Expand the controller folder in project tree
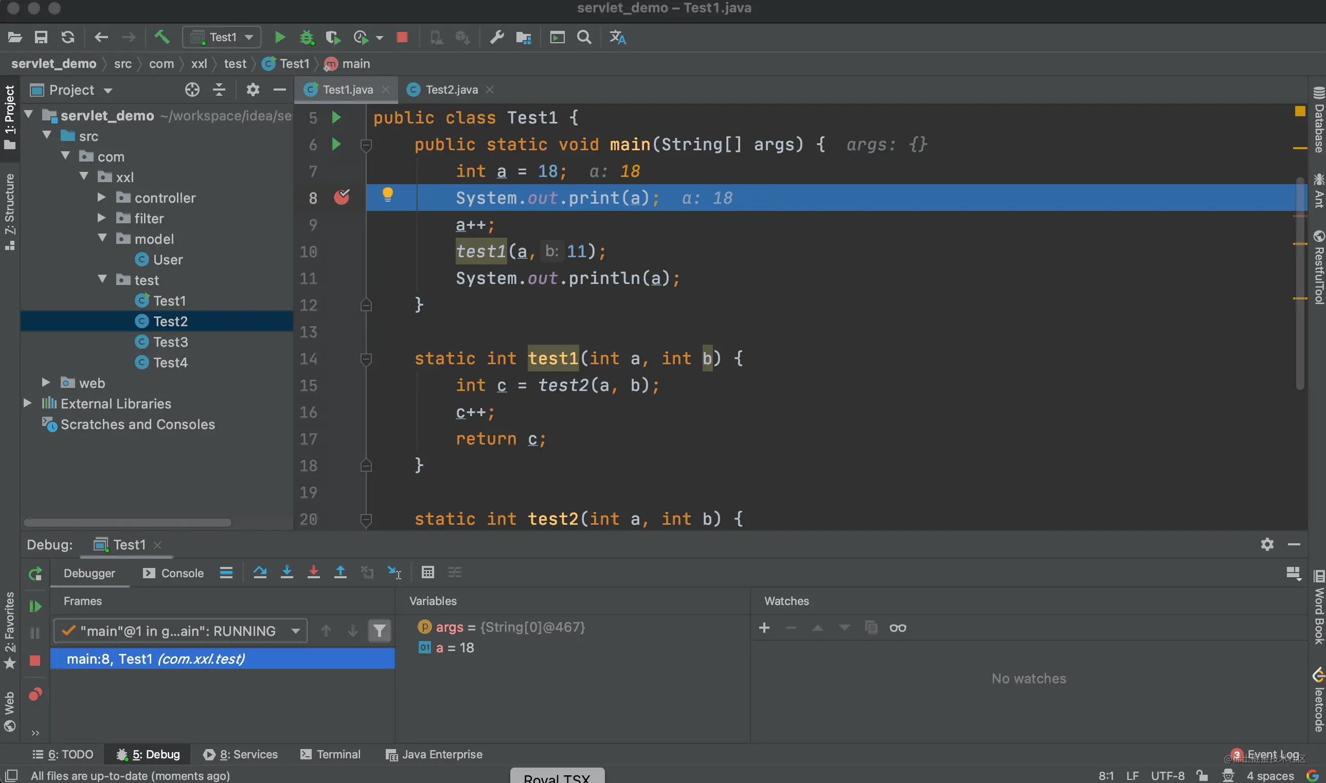Image resolution: width=1326 pixels, height=783 pixels. pos(102,198)
